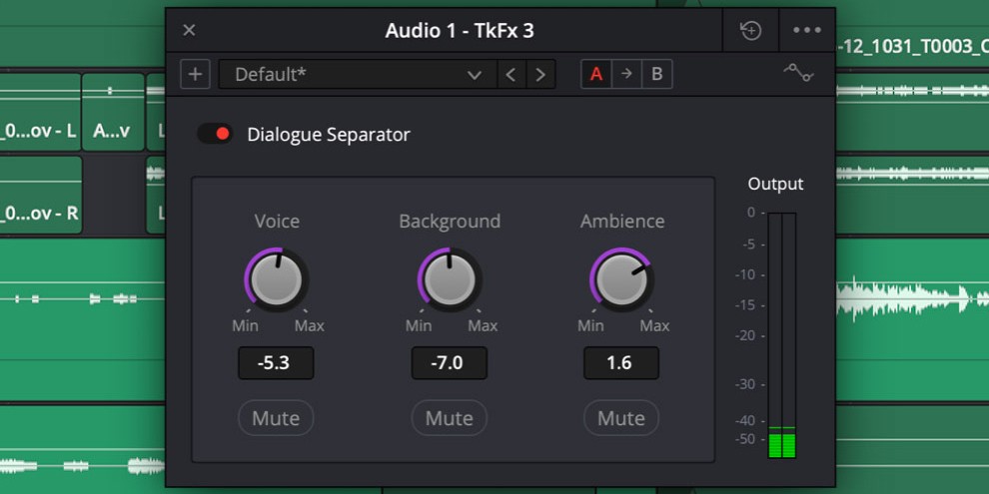Click the A to B copy arrow
This screenshot has width=989, height=494.
pyautogui.click(x=626, y=75)
